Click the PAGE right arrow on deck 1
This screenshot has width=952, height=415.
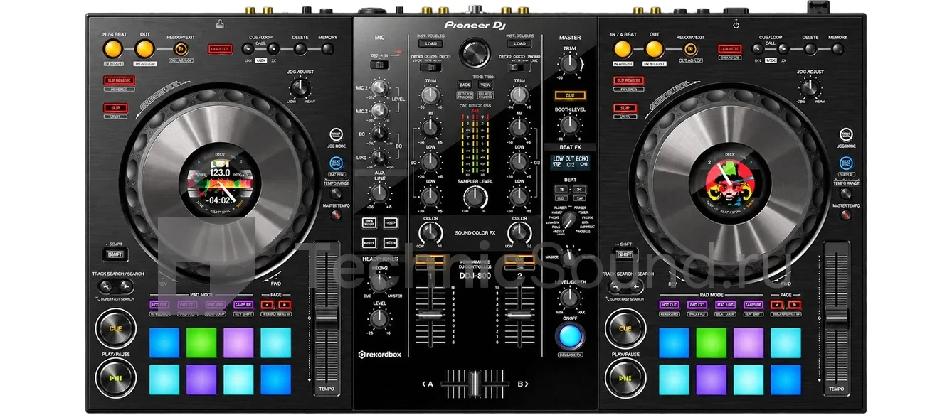(285, 304)
